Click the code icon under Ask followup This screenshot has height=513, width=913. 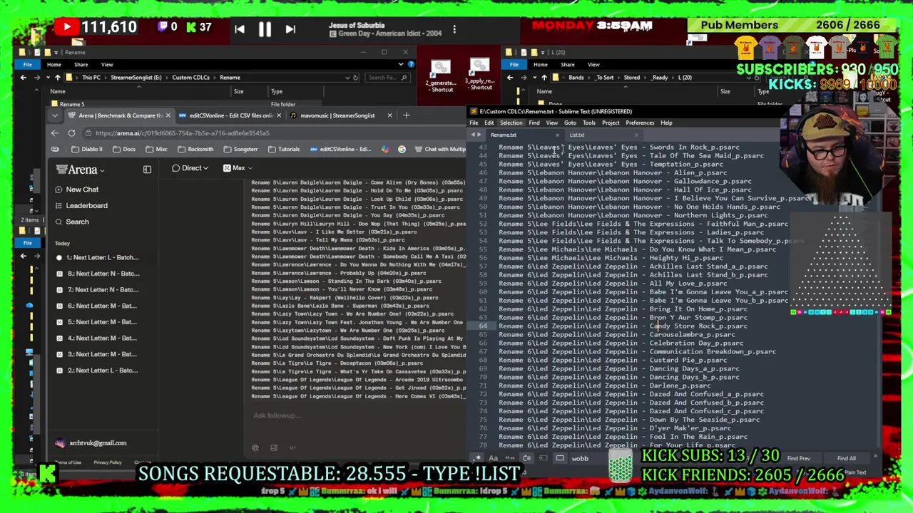point(292,448)
